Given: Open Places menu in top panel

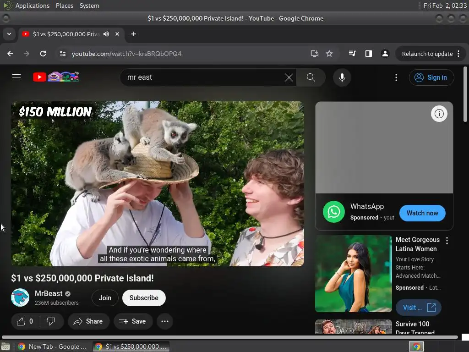Looking at the screenshot, I should click(x=65, y=5).
